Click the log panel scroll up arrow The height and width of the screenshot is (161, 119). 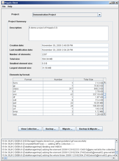[116, 141]
